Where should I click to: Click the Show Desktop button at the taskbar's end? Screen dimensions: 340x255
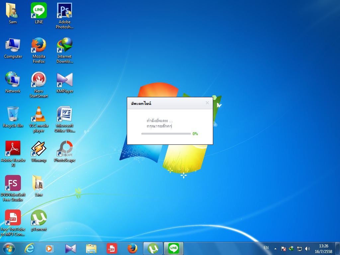point(338,248)
